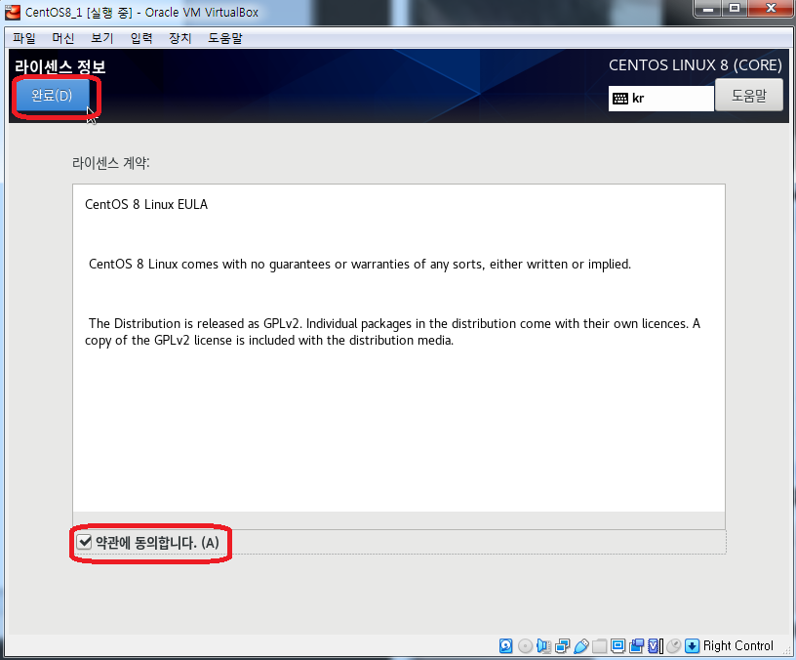Open the 장치 menu
796x660 pixels.
[x=179, y=38]
